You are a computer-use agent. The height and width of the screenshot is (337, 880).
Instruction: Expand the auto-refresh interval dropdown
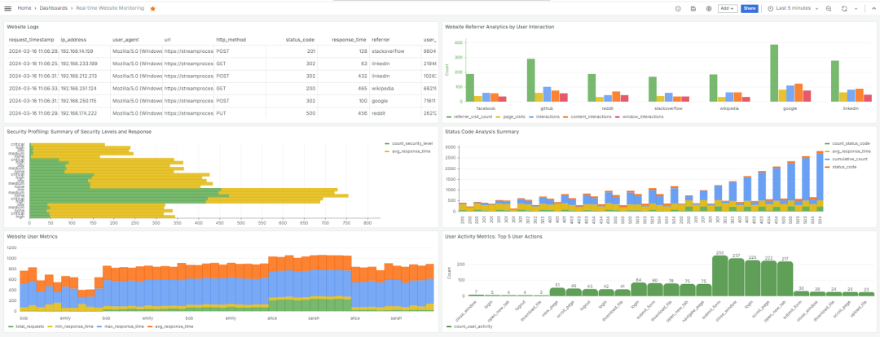[x=856, y=8]
